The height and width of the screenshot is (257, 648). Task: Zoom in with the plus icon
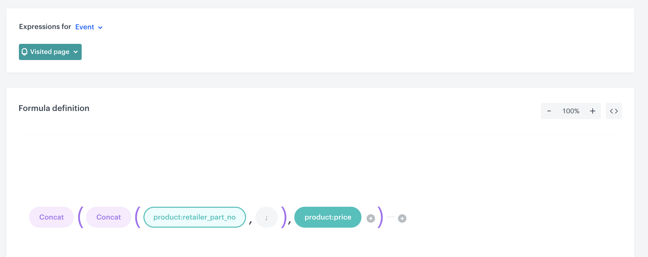pyautogui.click(x=592, y=111)
